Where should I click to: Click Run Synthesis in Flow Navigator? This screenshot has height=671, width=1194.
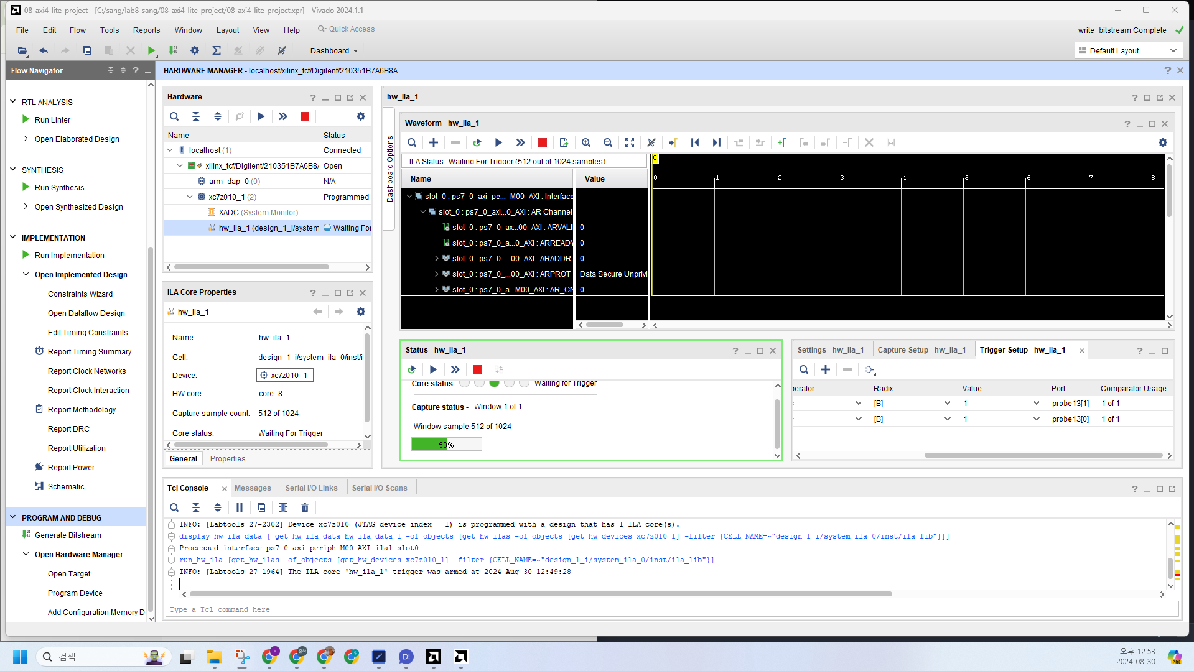(x=59, y=187)
